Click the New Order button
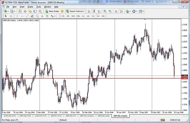 [52, 11]
